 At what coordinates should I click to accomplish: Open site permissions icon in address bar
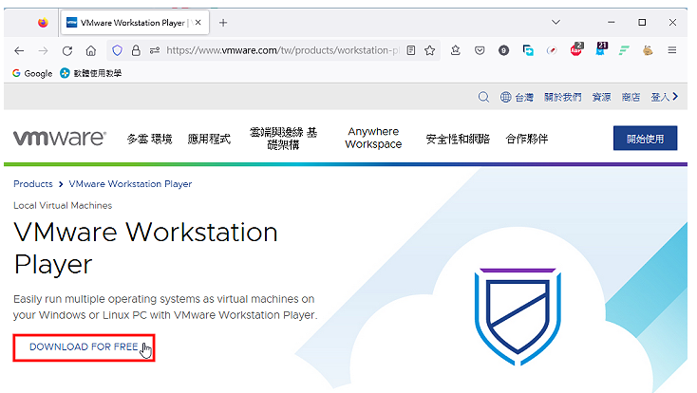coord(154,50)
